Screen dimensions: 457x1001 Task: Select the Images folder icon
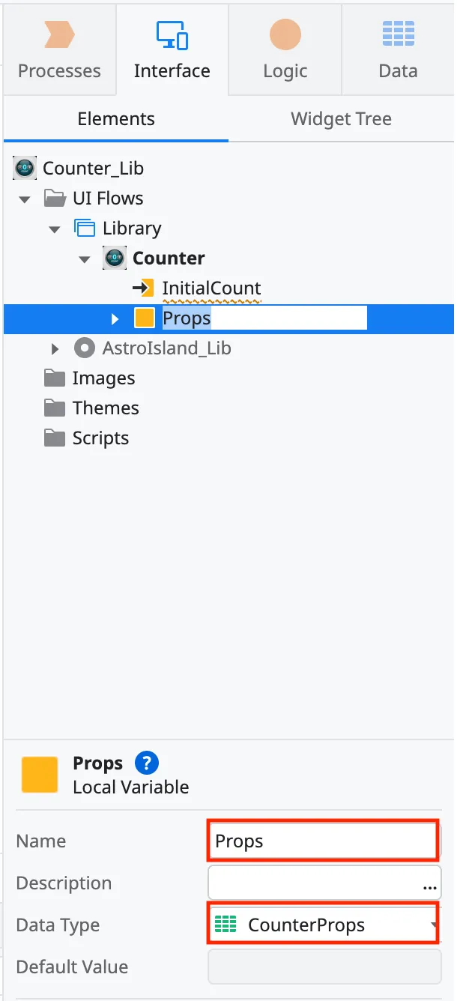53,378
